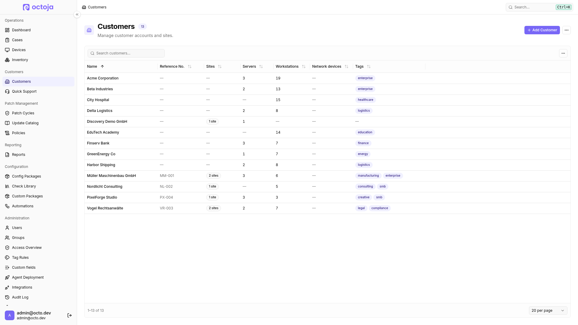Focus the Search customers field
This screenshot has height=325, width=578.
[x=126, y=53]
